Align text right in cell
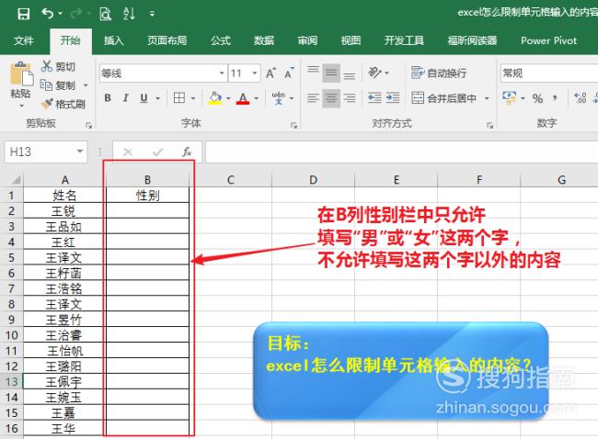Viewport: 598px width, 439px height. coord(349,98)
